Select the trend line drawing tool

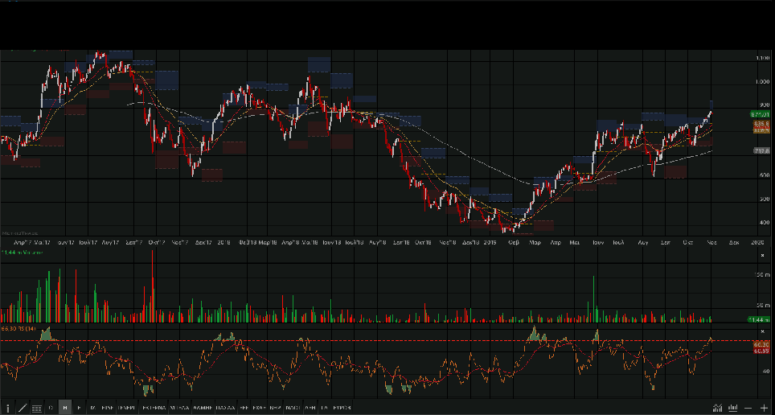point(22,408)
